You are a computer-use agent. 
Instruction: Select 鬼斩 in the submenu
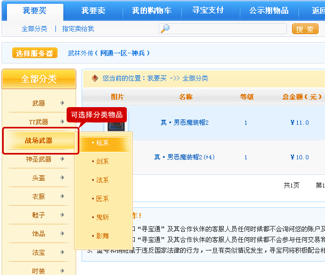point(102,217)
